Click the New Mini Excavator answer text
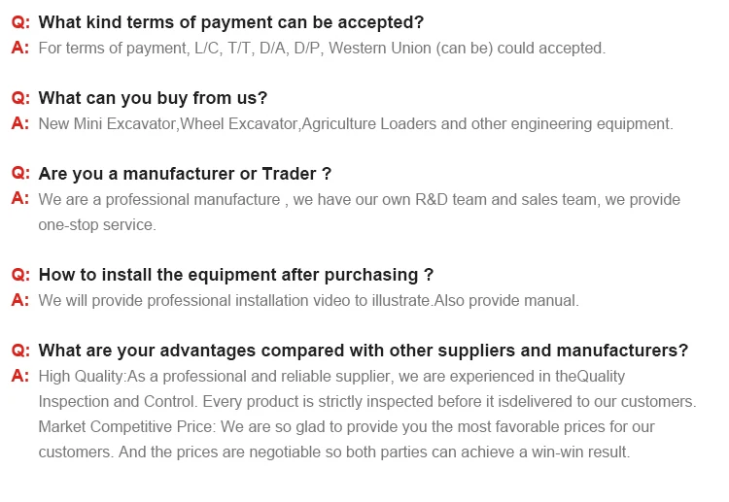 tap(356, 124)
